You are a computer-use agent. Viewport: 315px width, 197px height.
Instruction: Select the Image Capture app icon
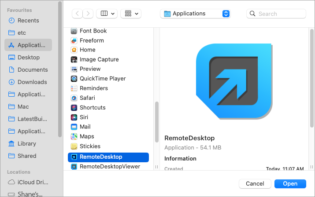pyautogui.click(x=74, y=59)
